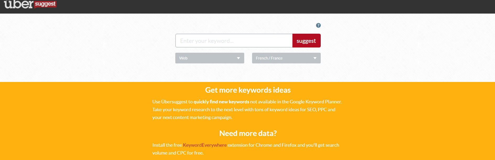Click the Ubersuggest logo in the header
495x160 pixels.
click(19, 4)
